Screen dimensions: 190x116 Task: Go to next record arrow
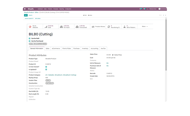(166, 15)
